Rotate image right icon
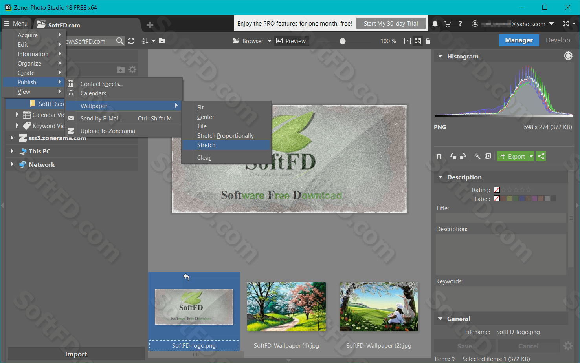 point(463,156)
